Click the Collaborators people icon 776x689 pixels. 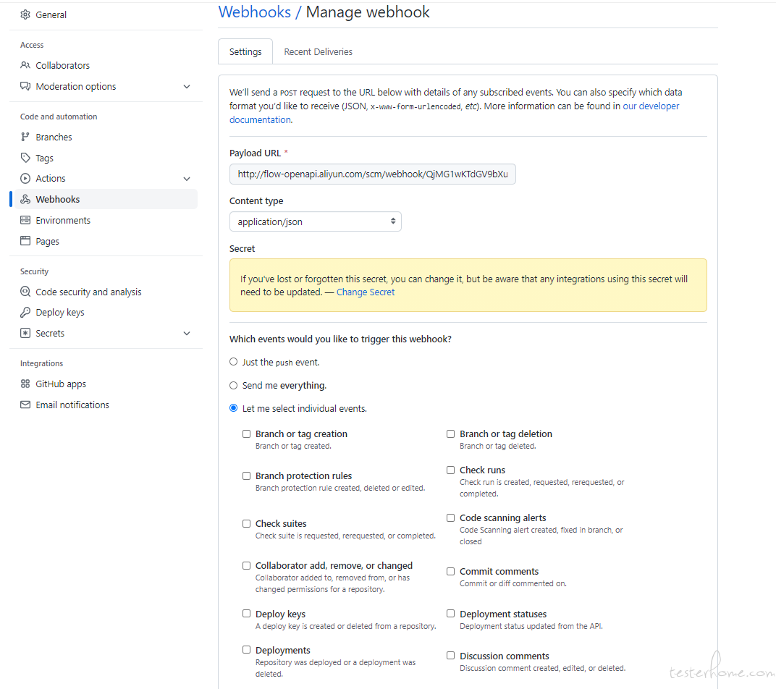click(25, 65)
